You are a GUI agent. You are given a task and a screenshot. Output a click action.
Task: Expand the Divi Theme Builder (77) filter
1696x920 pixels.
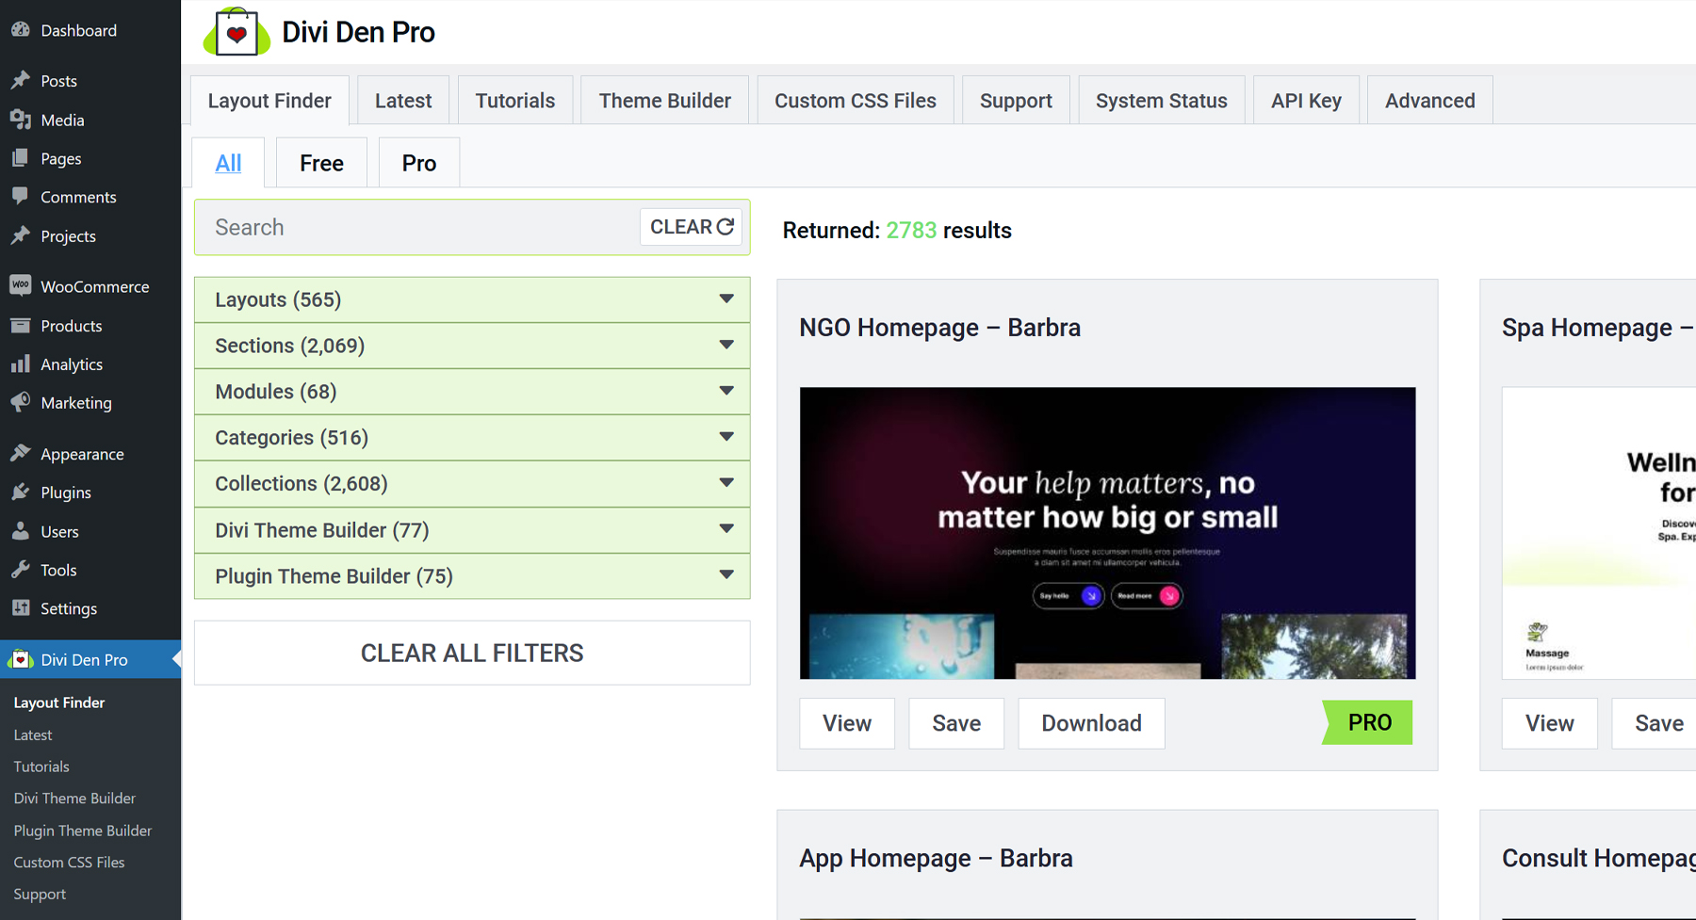coord(472,530)
